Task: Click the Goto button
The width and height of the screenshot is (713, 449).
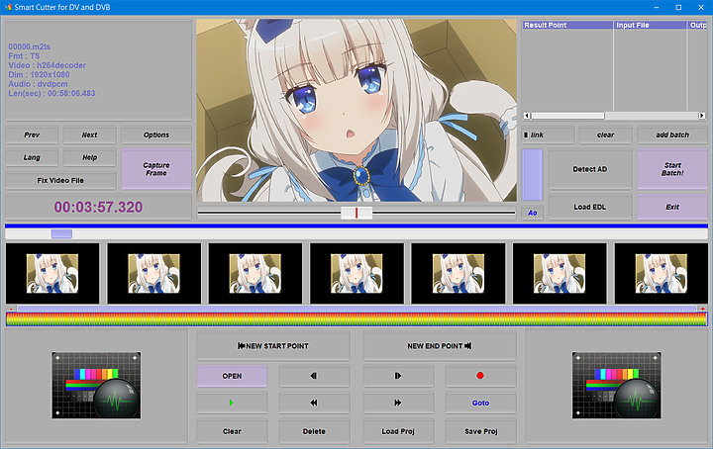Action: (480, 403)
